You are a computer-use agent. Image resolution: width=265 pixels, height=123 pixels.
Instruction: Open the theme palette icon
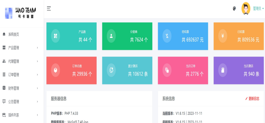pyautogui.click(x=234, y=9)
